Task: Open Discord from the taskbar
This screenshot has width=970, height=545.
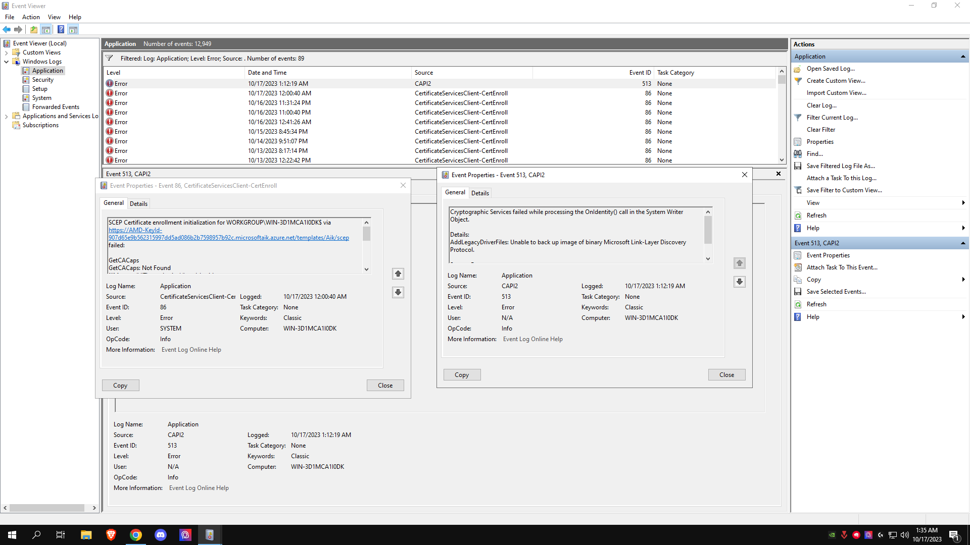Action: coord(161,535)
